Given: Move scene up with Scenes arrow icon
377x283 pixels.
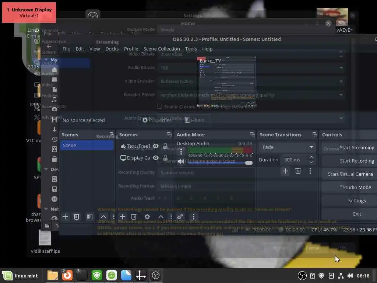Looking at the screenshot, I should (103, 217).
